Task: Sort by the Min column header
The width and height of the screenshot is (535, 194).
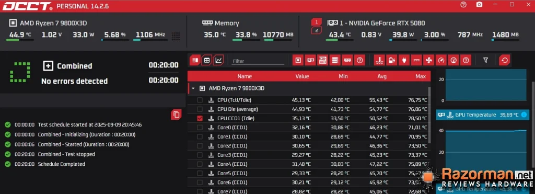Action: (343, 76)
